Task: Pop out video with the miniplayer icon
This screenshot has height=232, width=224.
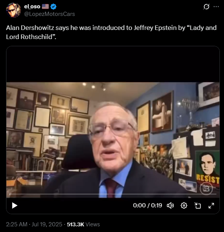Action: coord(198,205)
